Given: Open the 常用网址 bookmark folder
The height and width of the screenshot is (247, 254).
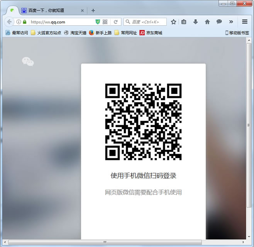Looking at the screenshot, I should click(126, 33).
